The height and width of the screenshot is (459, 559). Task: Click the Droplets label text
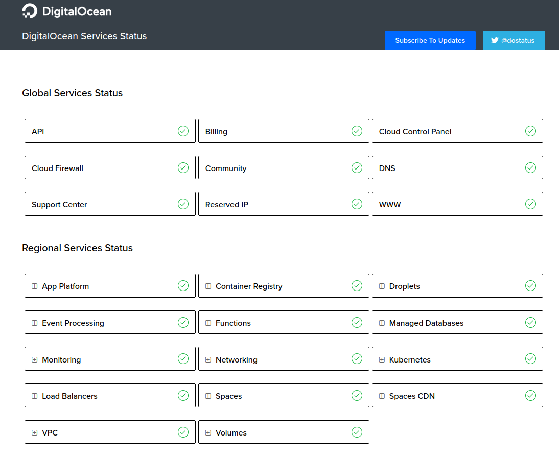405,286
